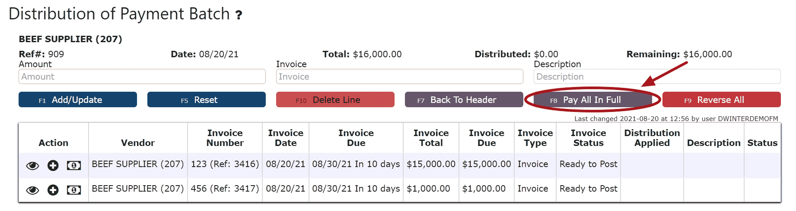Click the Delete Line button

(x=335, y=99)
